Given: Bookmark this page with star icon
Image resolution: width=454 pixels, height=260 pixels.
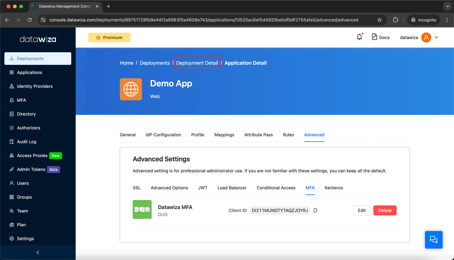Looking at the screenshot, I should pyautogui.click(x=380, y=20).
